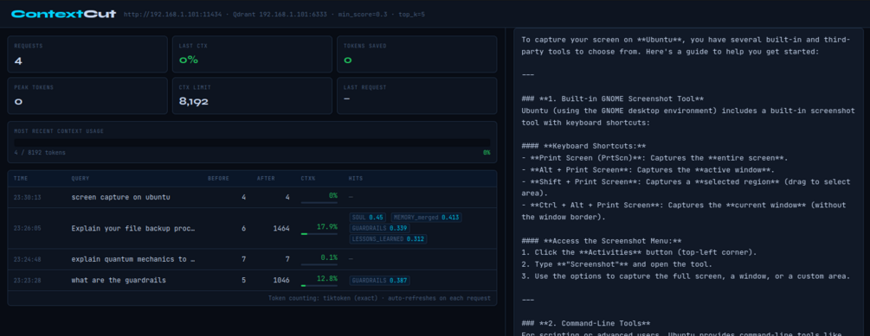Click the 'Built-in GNOME Screenshot Tool' heading
The width and height of the screenshot is (870, 336).
(613, 98)
